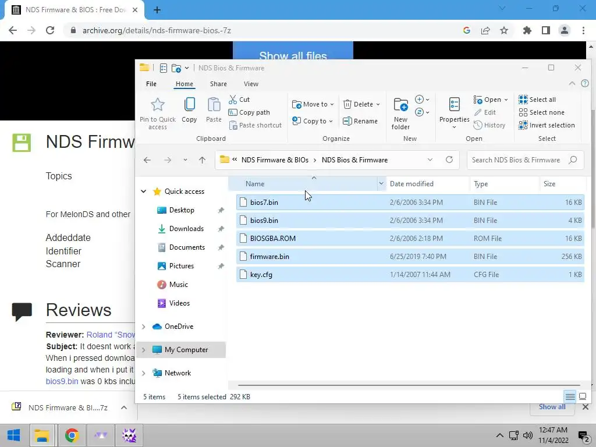Switch to details view layout
Viewport: 596px width, 447px height.
click(x=570, y=397)
